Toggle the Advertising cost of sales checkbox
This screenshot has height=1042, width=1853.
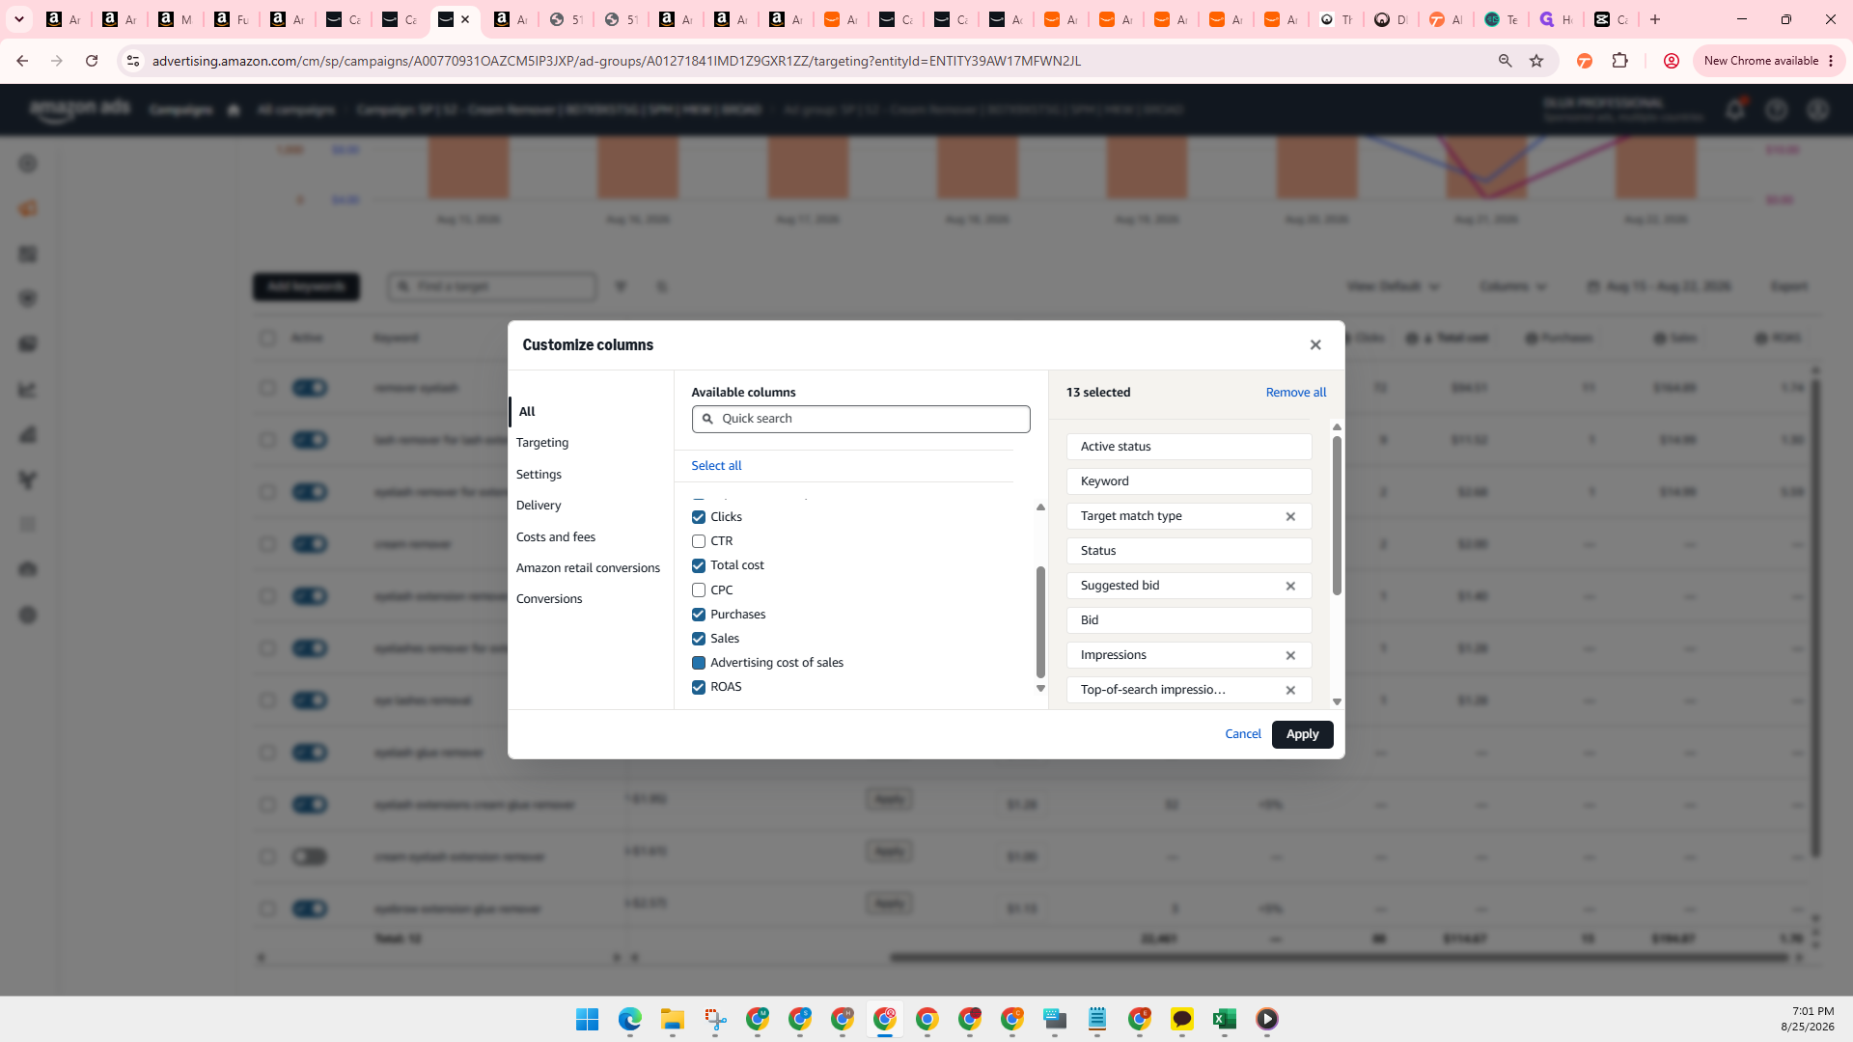699,663
